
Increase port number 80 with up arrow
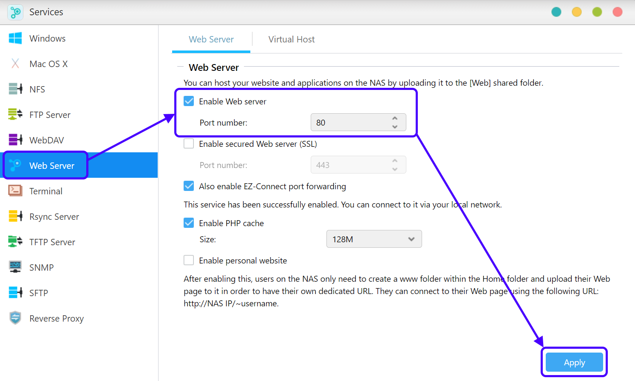395,119
